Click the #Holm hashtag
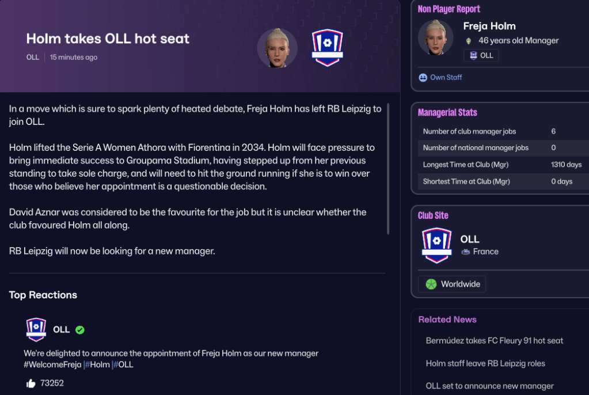The image size is (589, 395). click(98, 364)
